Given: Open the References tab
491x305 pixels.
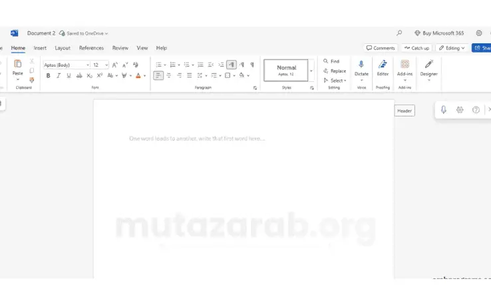Looking at the screenshot, I should 91,48.
